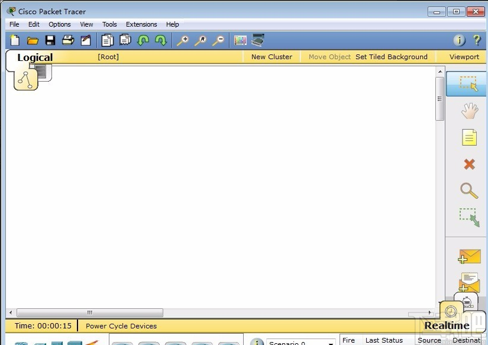488x345 pixels.
Task: Open the Custom Devices Dialog icon
Action: pos(258,40)
